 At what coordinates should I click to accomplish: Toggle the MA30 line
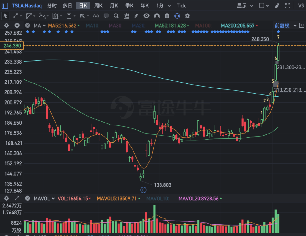pyautogui.click(x=116, y=26)
